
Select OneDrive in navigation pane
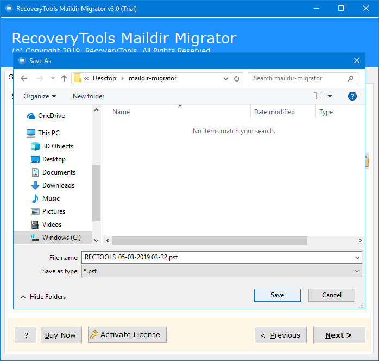46,116
